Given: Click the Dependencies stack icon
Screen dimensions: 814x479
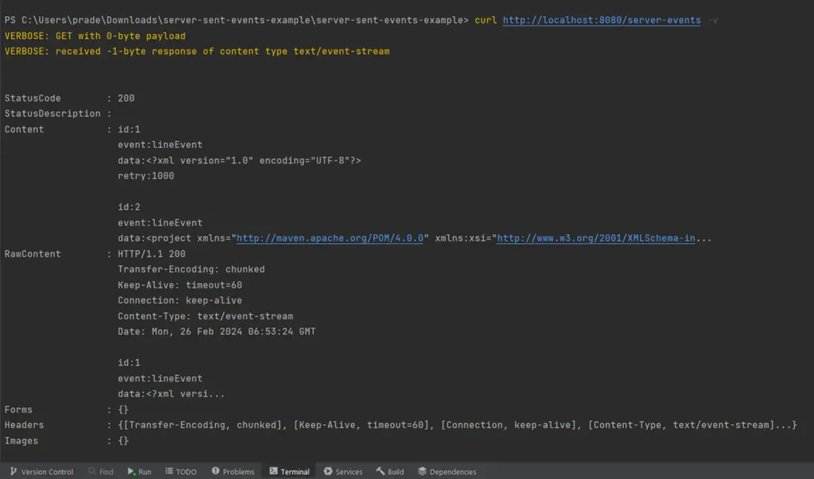Looking at the screenshot, I should pyautogui.click(x=422, y=472).
